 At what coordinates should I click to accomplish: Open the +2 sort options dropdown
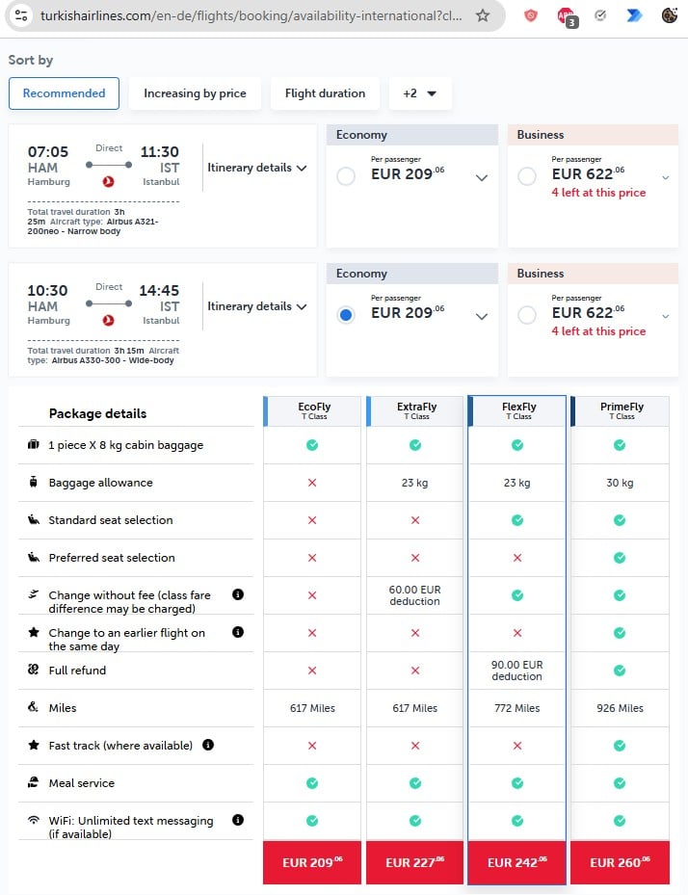pos(420,93)
